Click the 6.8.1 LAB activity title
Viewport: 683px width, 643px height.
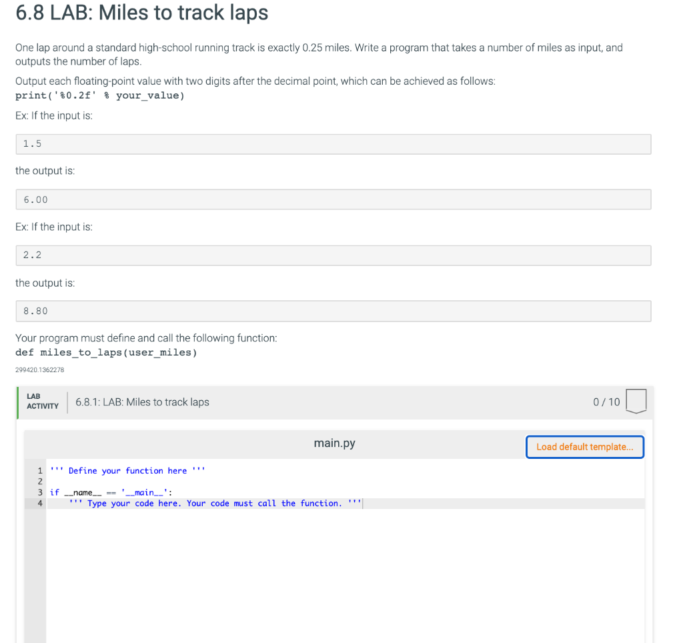(142, 402)
